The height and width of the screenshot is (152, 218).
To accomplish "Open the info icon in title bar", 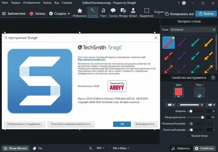I will (184, 3).
